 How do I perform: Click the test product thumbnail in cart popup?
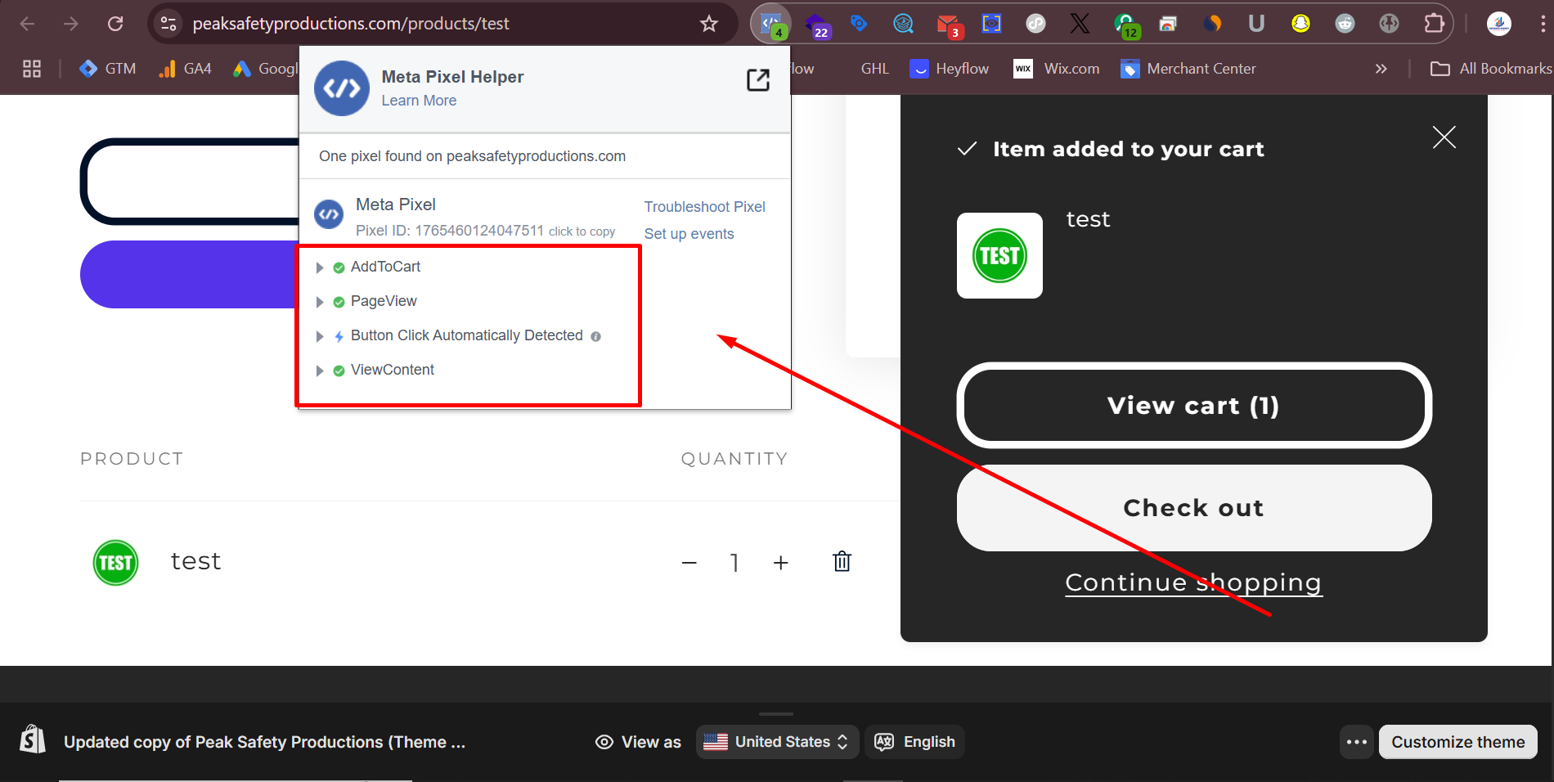pyautogui.click(x=999, y=256)
